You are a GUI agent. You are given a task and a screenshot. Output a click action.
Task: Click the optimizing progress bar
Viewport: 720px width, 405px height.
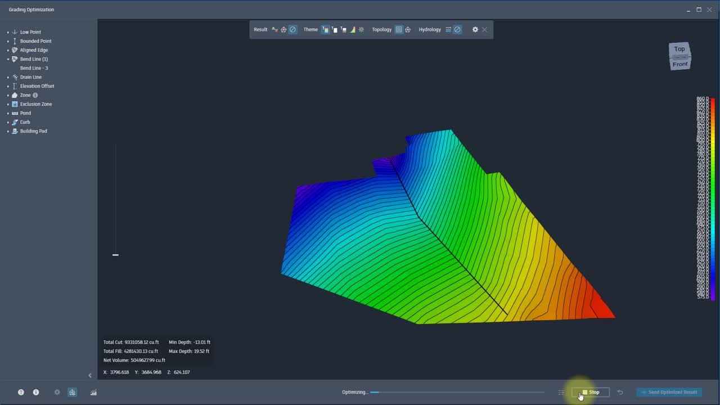(457, 392)
